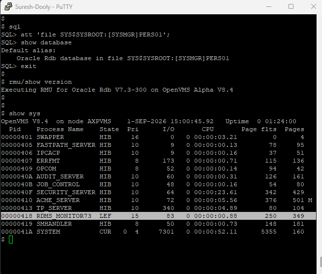
Task: Click Pid 00000401 in process list
Action: tap(17, 137)
